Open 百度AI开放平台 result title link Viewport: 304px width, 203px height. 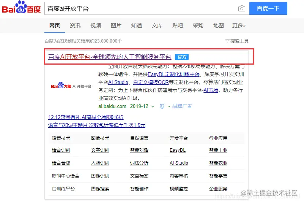[110, 57]
